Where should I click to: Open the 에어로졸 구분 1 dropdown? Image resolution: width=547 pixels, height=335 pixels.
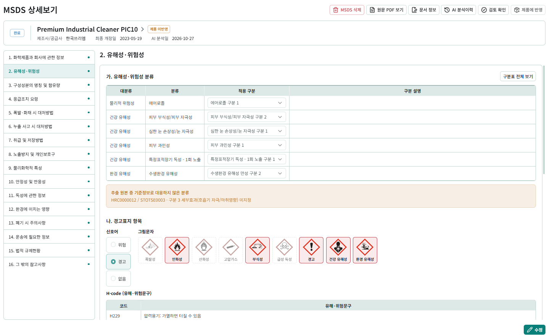247,103
